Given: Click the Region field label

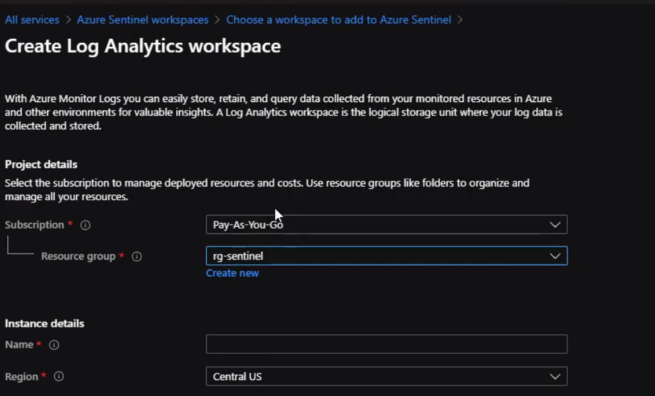Looking at the screenshot, I should (x=21, y=377).
